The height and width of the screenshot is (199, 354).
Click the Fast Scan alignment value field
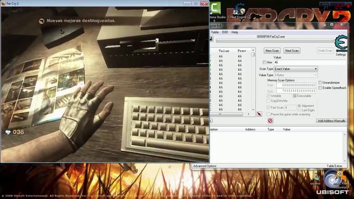[290, 107]
